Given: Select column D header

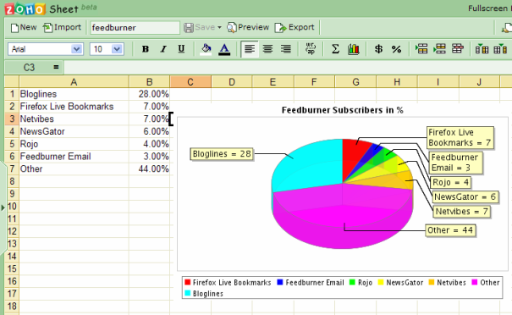Looking at the screenshot, I should 232,81.
